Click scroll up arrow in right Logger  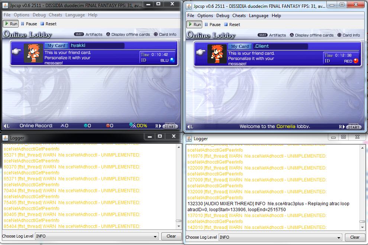coord(362,148)
